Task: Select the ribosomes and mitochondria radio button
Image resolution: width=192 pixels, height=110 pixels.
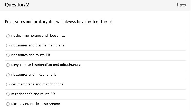Action: 8,75
